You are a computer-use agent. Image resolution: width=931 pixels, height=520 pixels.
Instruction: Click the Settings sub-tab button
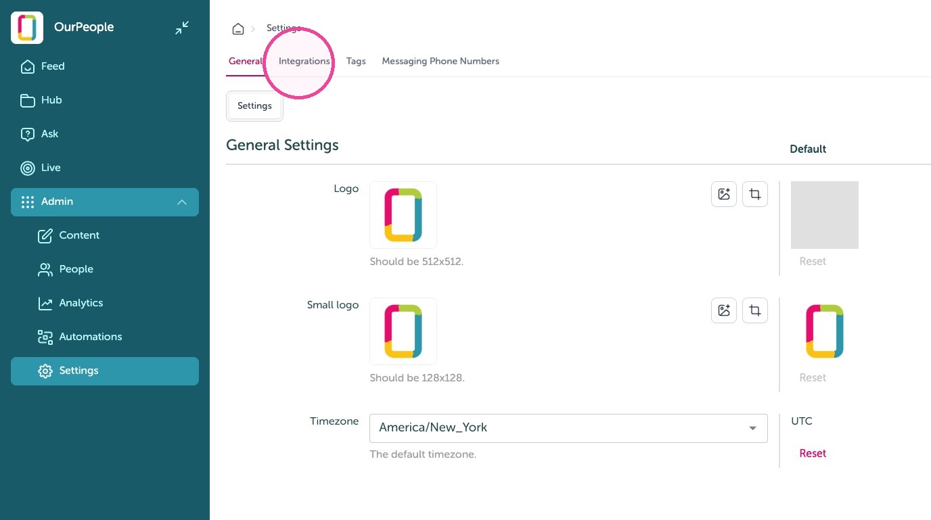[254, 106]
